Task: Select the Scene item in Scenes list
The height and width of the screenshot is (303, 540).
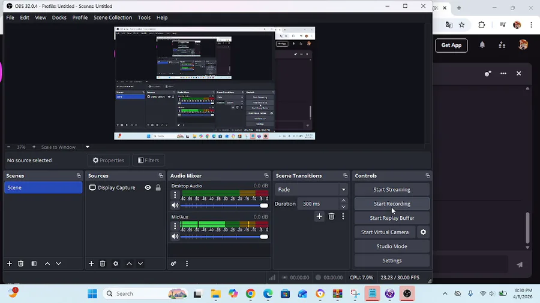Action: (x=43, y=187)
